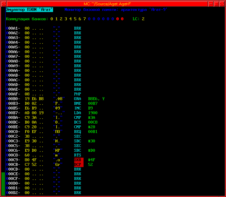The width and height of the screenshot is (226, 197).
Task: Minimize the MC terminal window
Action: [211, 3]
